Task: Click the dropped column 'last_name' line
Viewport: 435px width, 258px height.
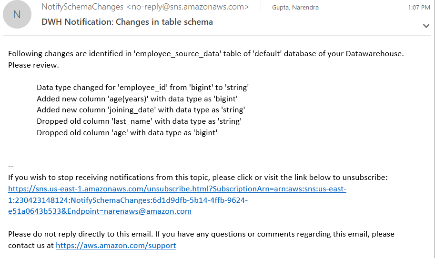Action: tap(139, 121)
